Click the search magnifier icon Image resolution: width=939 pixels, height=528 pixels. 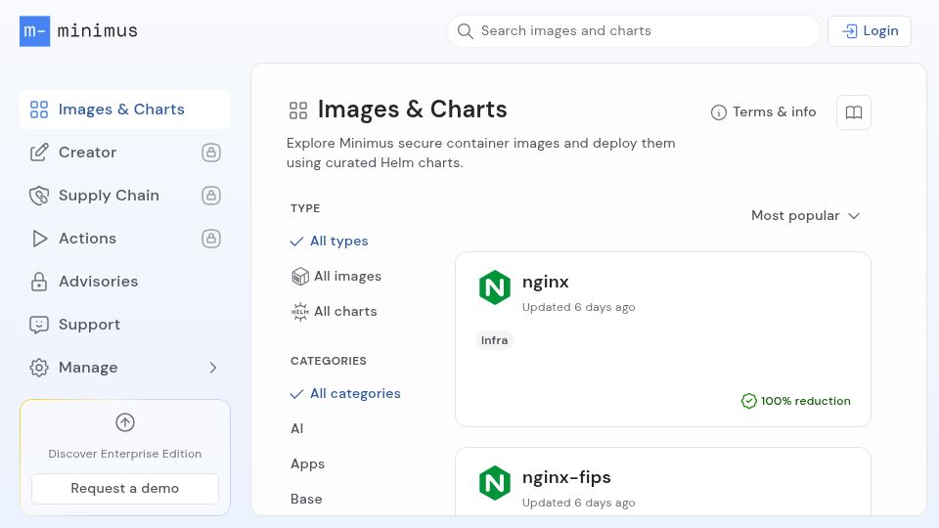466,31
